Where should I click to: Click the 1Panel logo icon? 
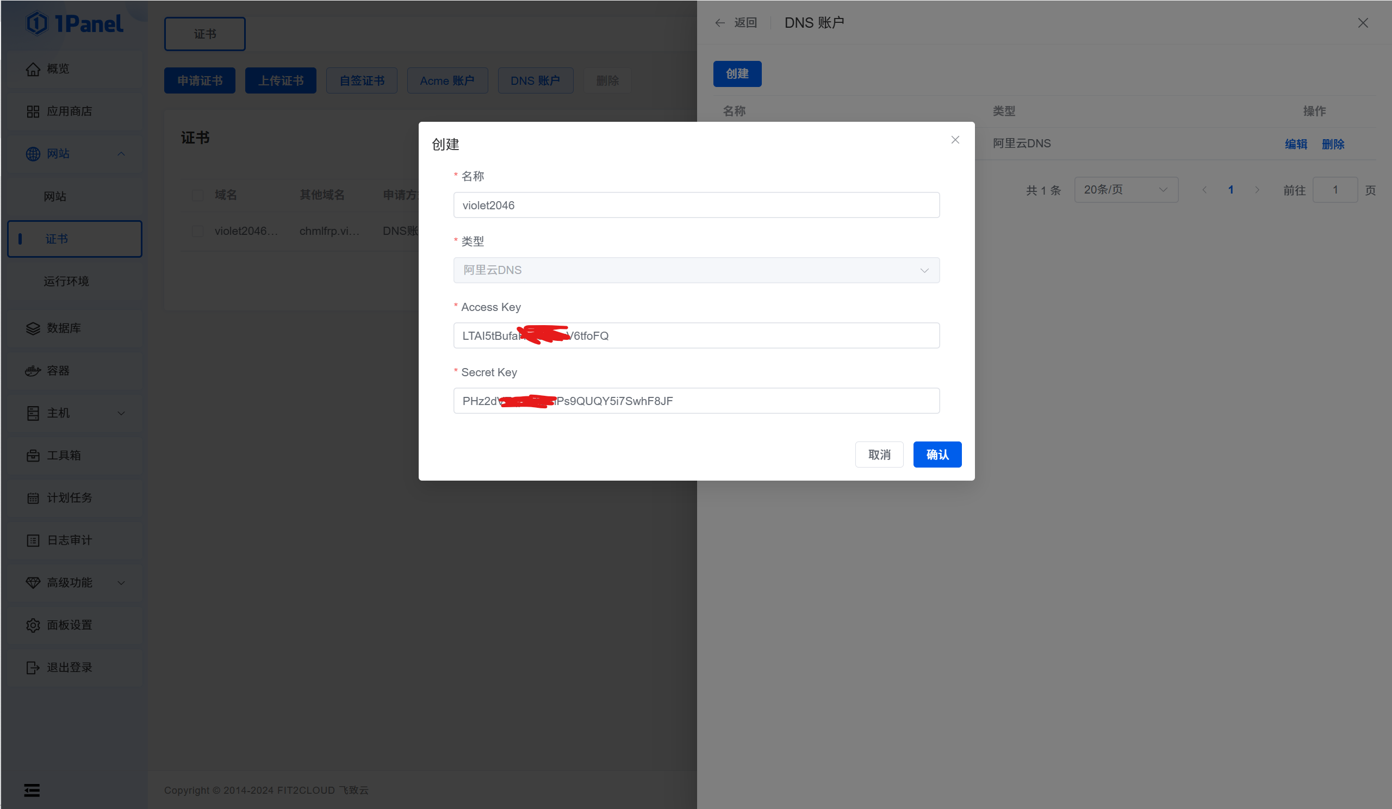[38, 23]
